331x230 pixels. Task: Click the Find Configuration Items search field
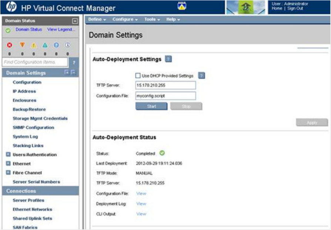(35, 62)
